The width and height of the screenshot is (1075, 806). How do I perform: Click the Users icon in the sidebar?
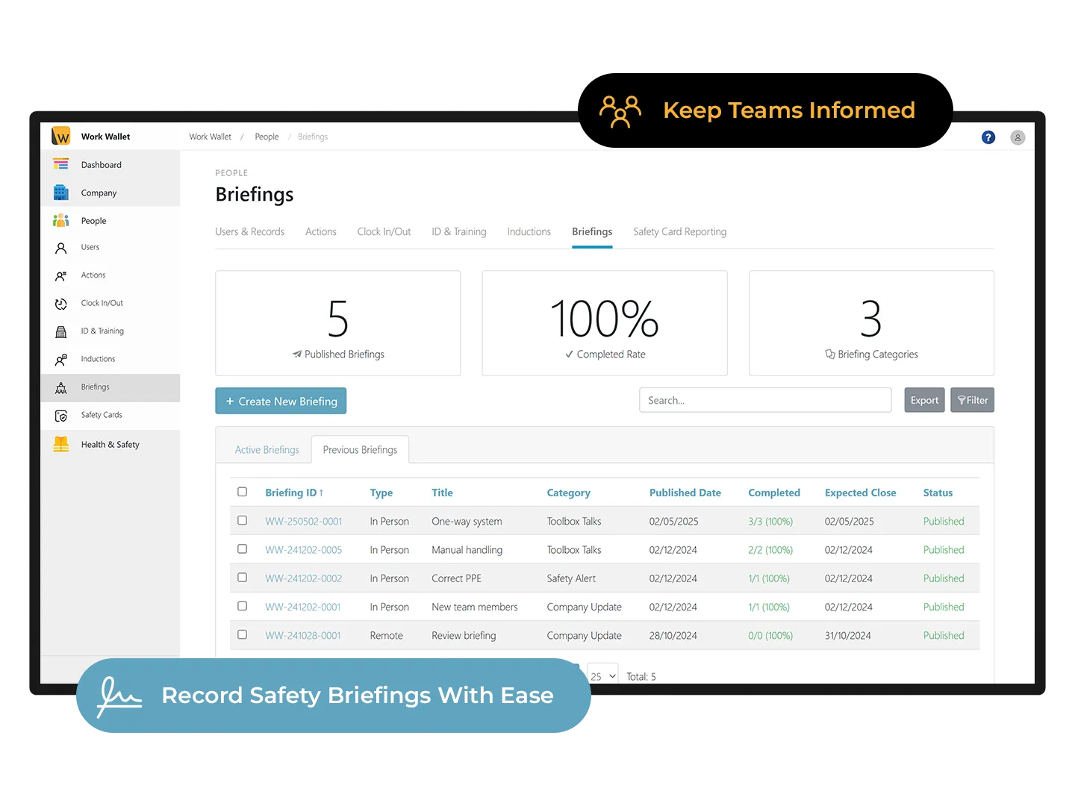[61, 247]
